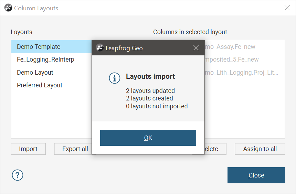Select the Fe_Logging_ReInterp layout
The image size is (296, 194).
[x=45, y=60]
